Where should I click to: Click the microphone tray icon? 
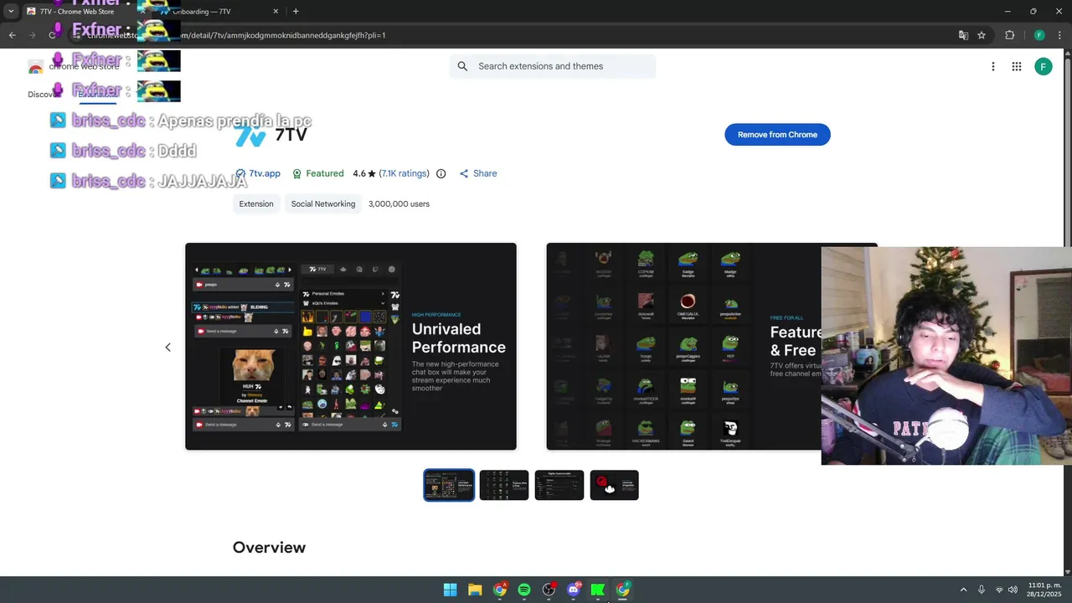tap(982, 590)
